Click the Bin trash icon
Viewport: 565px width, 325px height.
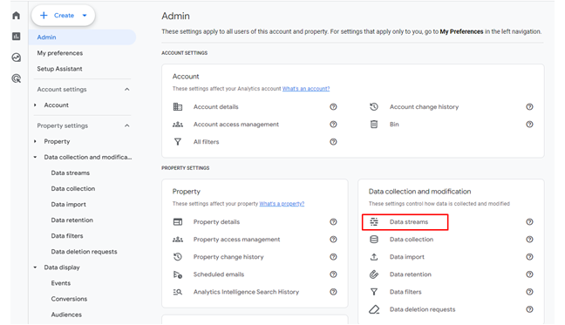tap(374, 125)
